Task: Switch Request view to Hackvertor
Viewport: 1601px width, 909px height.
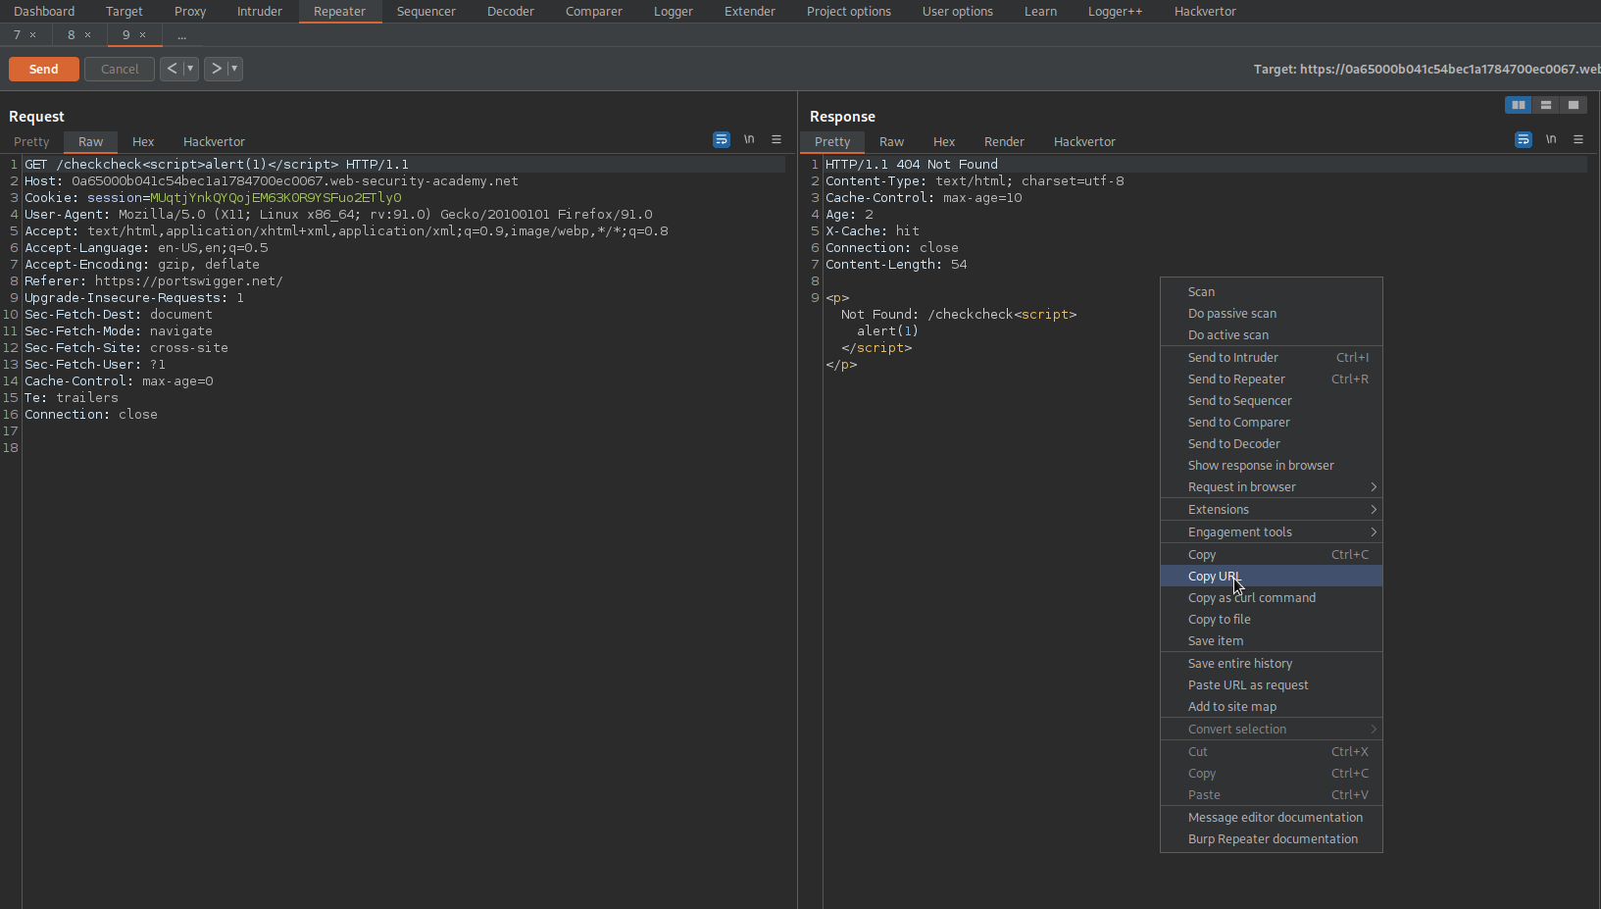Action: point(214,142)
